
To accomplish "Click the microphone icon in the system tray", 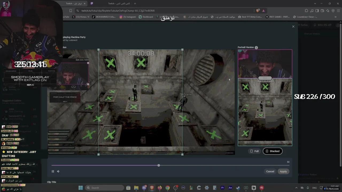I will pyautogui.click(x=308, y=188).
